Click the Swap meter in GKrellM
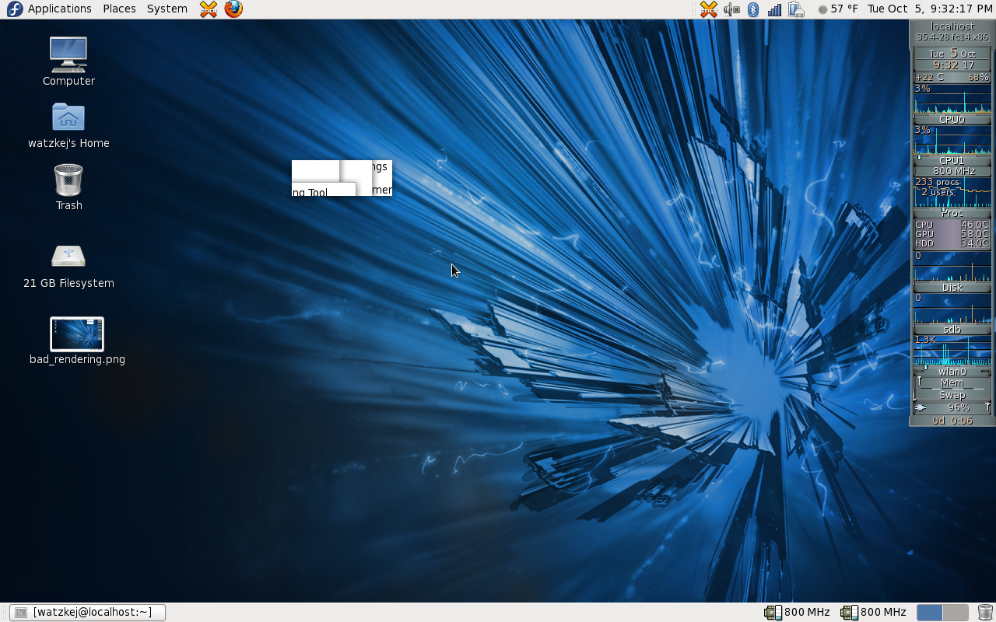Viewport: 996px width, 622px height. coord(952,395)
